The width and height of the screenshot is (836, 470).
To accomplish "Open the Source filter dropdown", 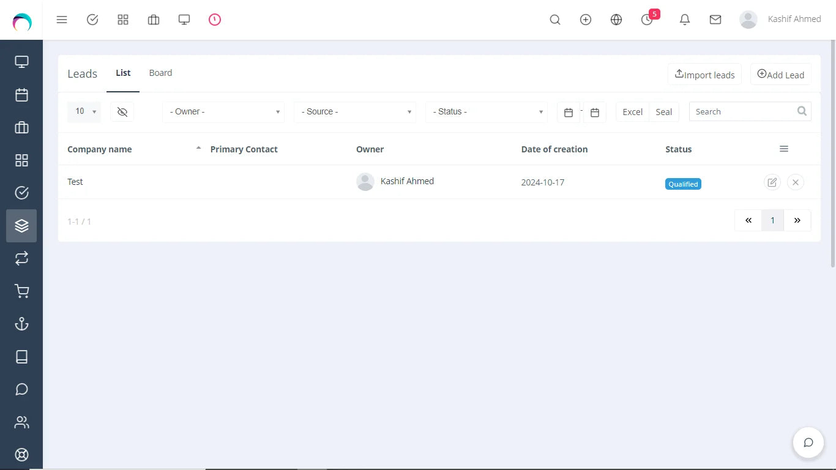I will 355,112.
